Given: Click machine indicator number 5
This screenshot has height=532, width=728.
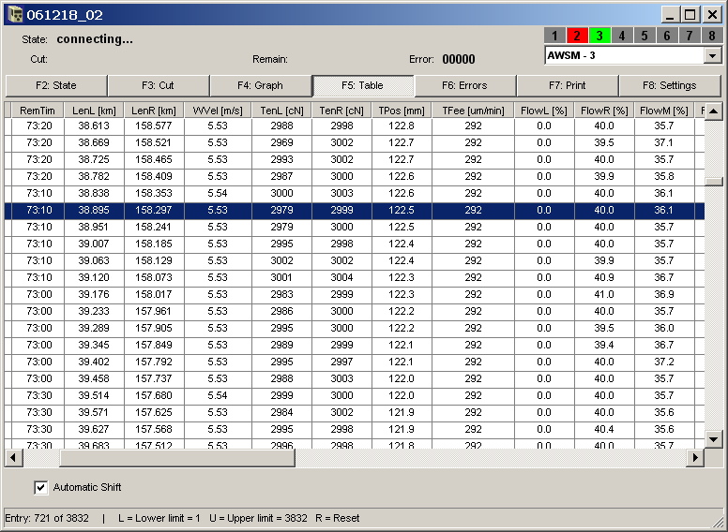Looking at the screenshot, I should (x=645, y=36).
